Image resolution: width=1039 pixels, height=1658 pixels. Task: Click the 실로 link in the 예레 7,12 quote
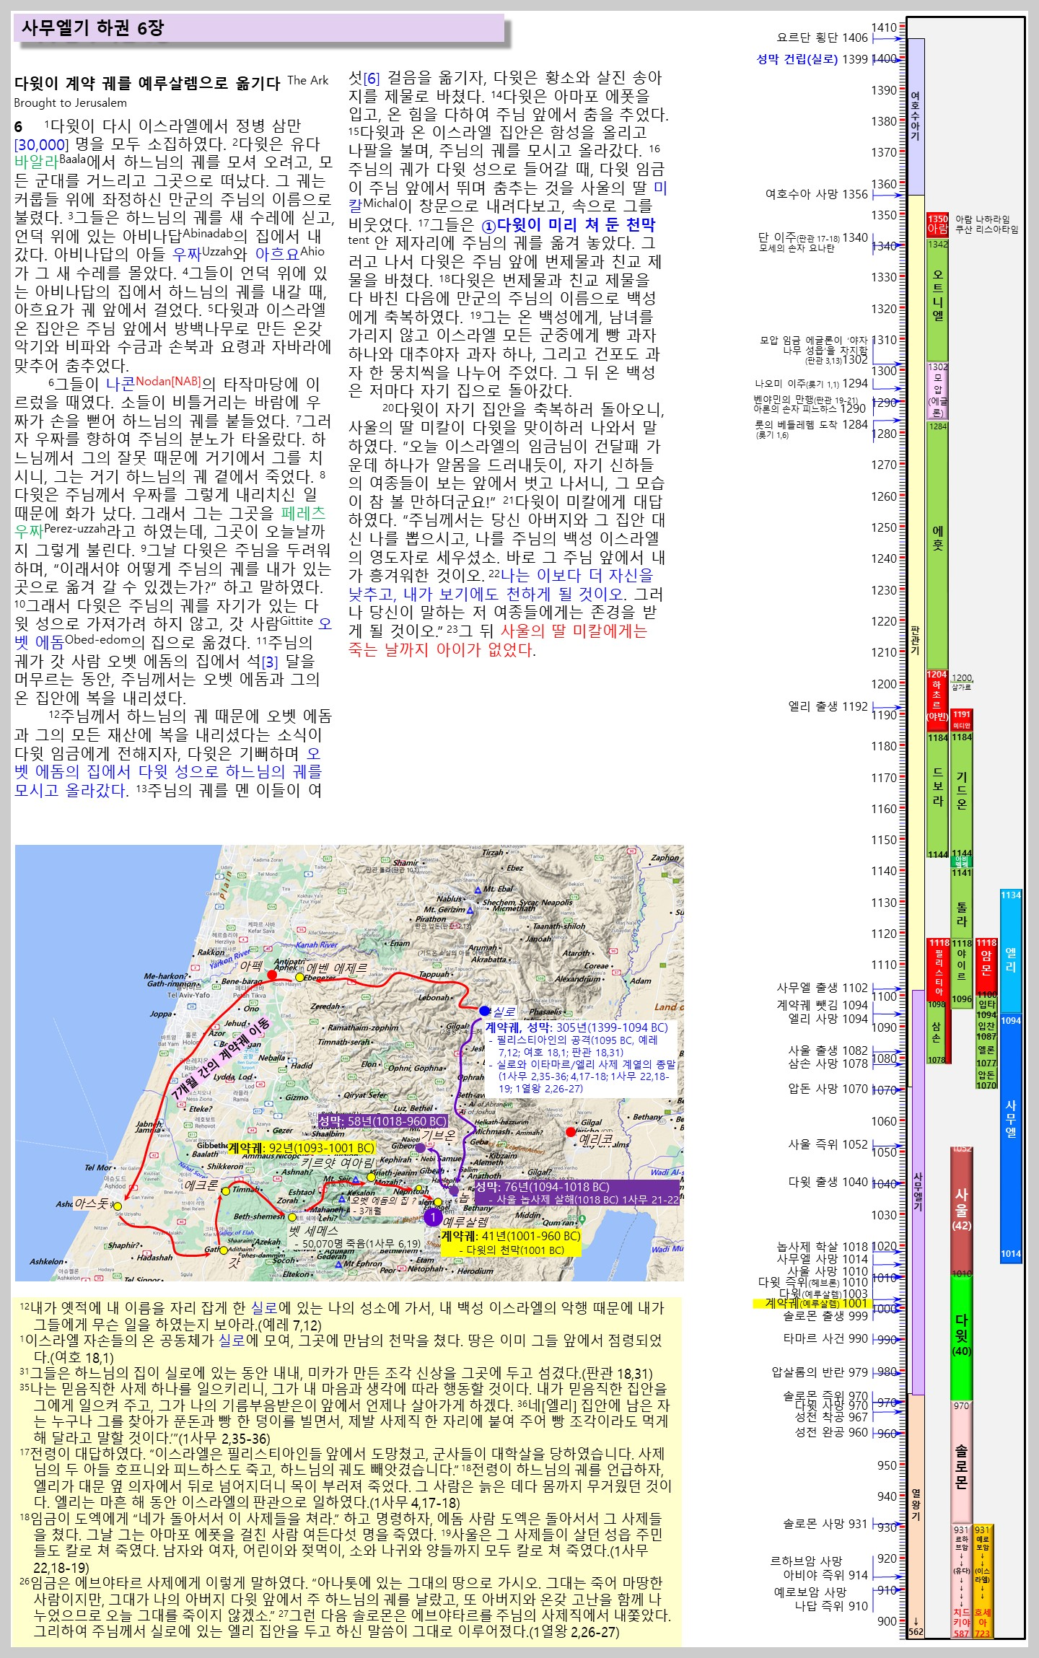point(264,1307)
